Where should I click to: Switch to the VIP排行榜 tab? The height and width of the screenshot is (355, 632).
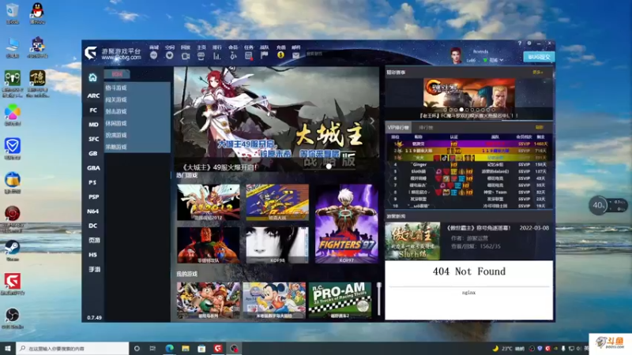[x=398, y=127]
